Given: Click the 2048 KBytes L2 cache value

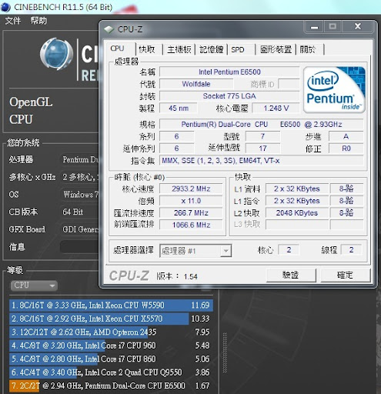Looking at the screenshot, I should coord(297,213).
